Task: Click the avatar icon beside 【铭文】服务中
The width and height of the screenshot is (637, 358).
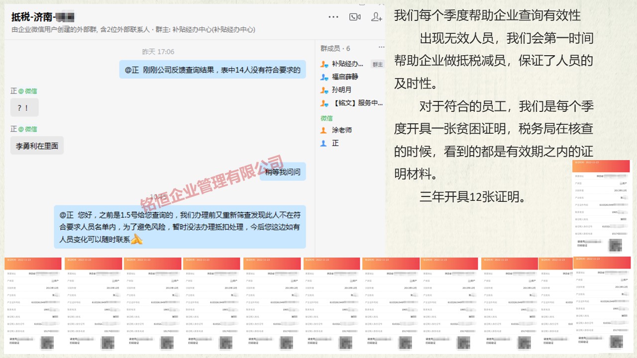Action: (324, 103)
